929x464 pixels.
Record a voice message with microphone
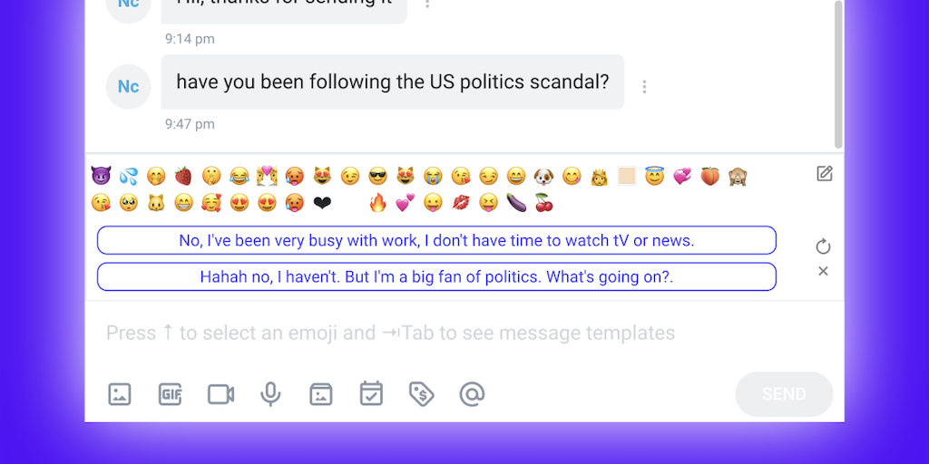(x=270, y=394)
